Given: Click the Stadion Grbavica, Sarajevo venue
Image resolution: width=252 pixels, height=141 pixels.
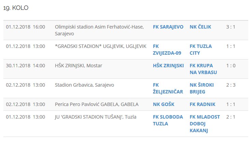Looking at the screenshot, I should [84, 85].
